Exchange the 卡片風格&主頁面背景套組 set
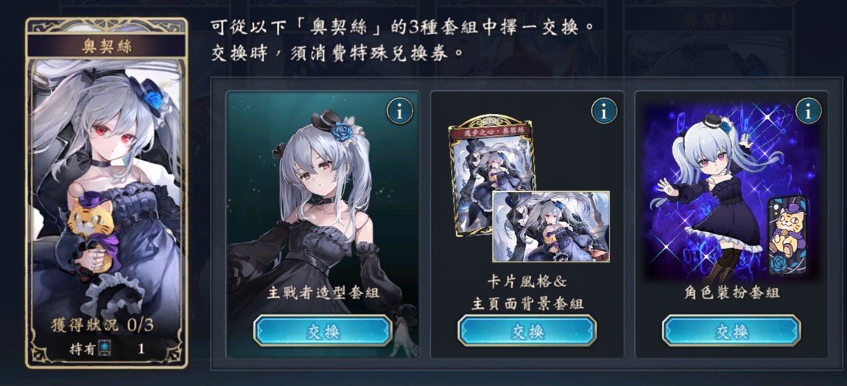Viewport: 847px width, 386px height. point(527,331)
